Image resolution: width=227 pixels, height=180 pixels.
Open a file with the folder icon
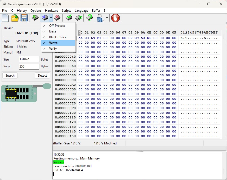[x=15, y=18]
